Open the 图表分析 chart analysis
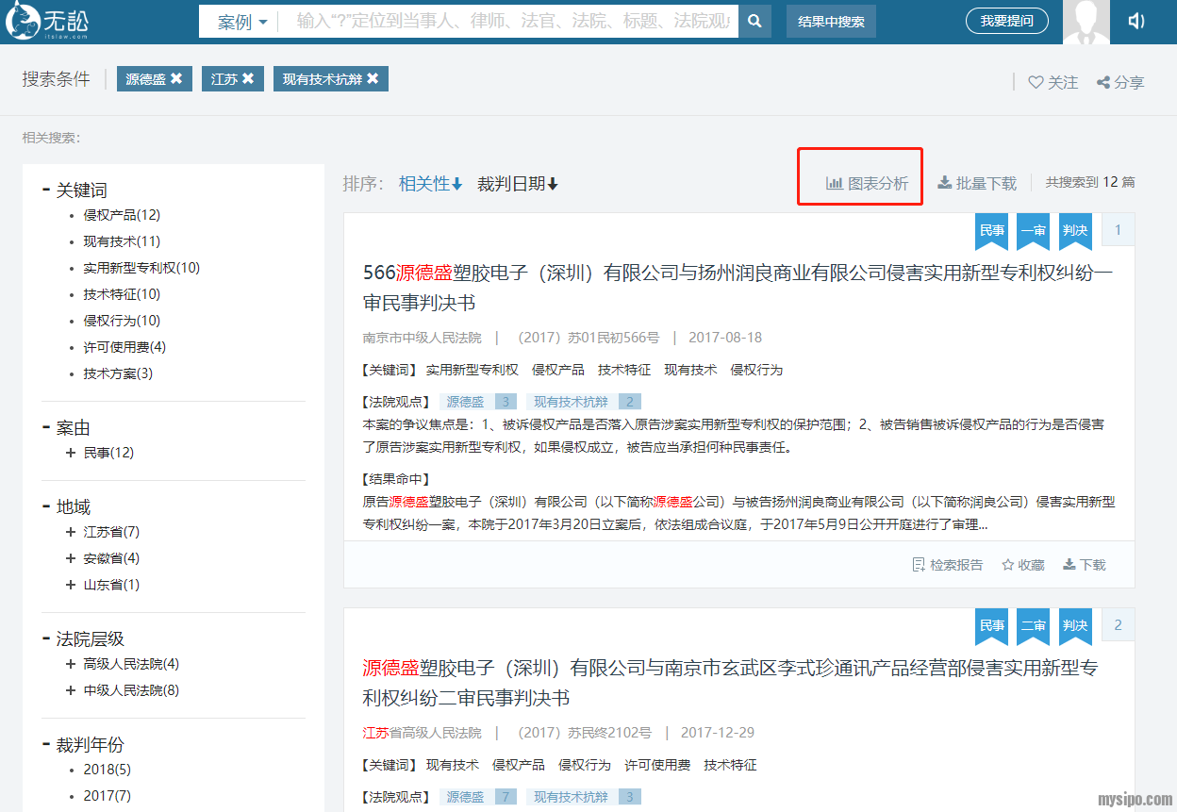The height and width of the screenshot is (812, 1177). click(x=868, y=183)
